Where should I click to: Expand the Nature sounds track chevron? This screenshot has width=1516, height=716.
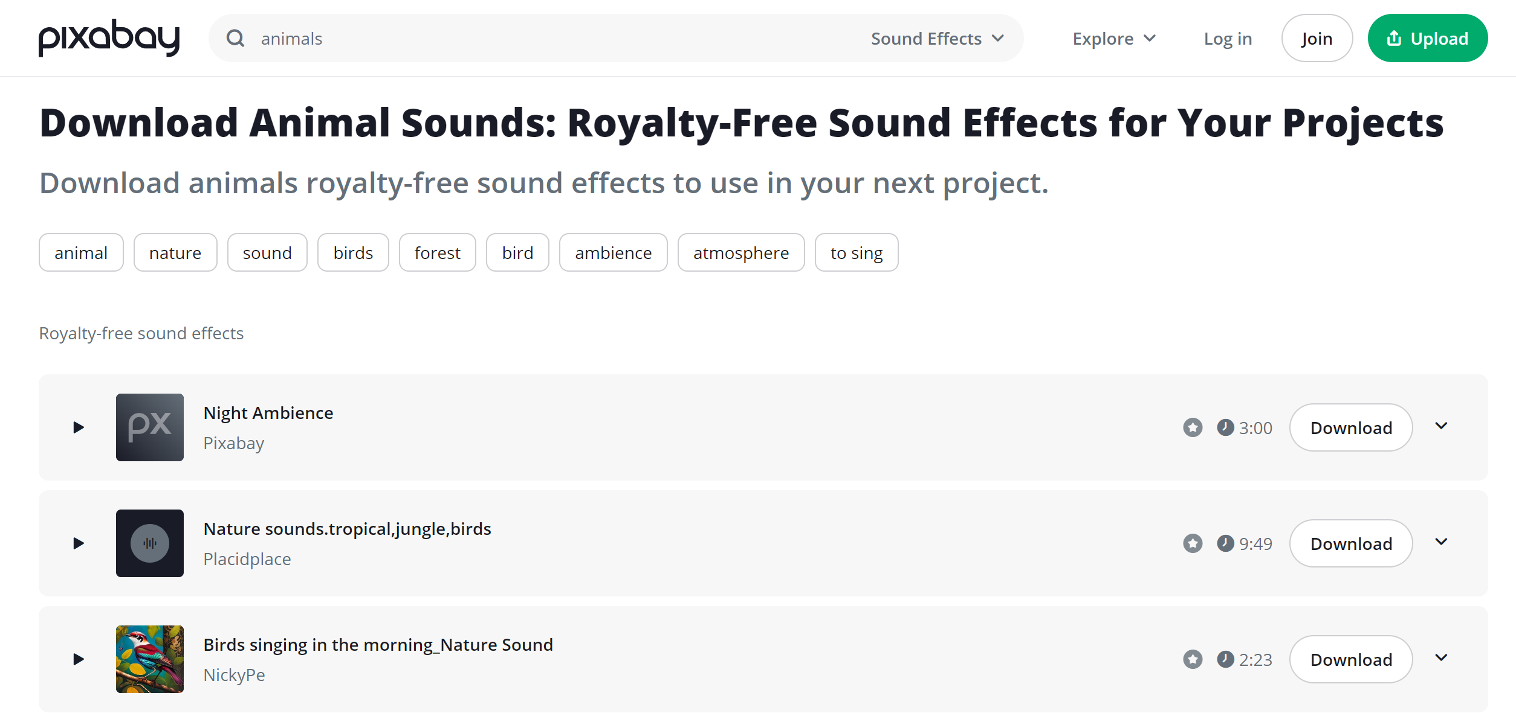tap(1442, 542)
